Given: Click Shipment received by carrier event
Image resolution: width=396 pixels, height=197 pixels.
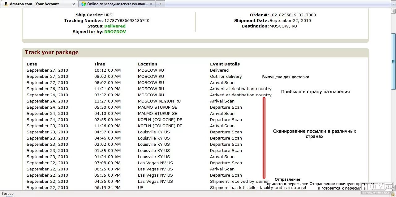Looking at the screenshot, I should pyautogui.click(x=239, y=182).
